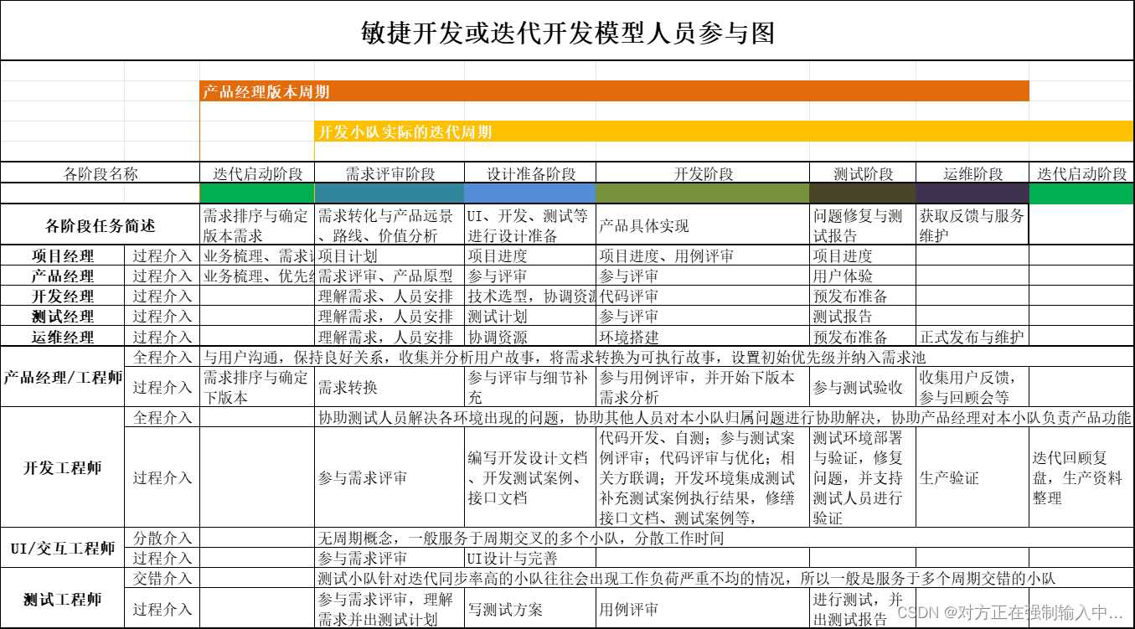Viewport: 1135px width, 629px height.
Task: Select the 交错介入 cell
Action: click(163, 578)
